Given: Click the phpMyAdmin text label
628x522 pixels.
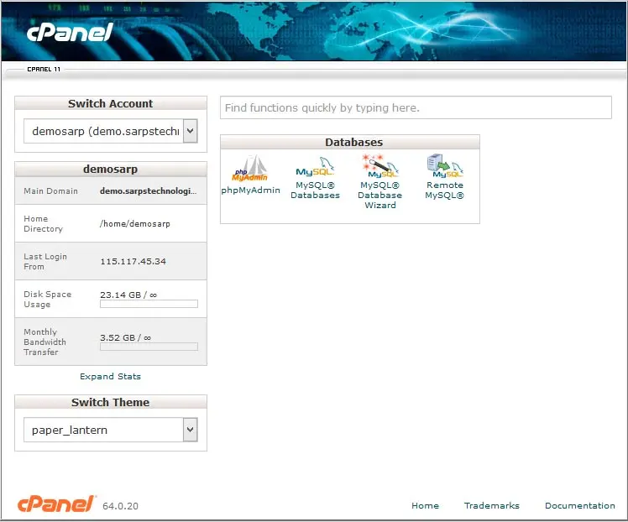Looking at the screenshot, I should 250,190.
